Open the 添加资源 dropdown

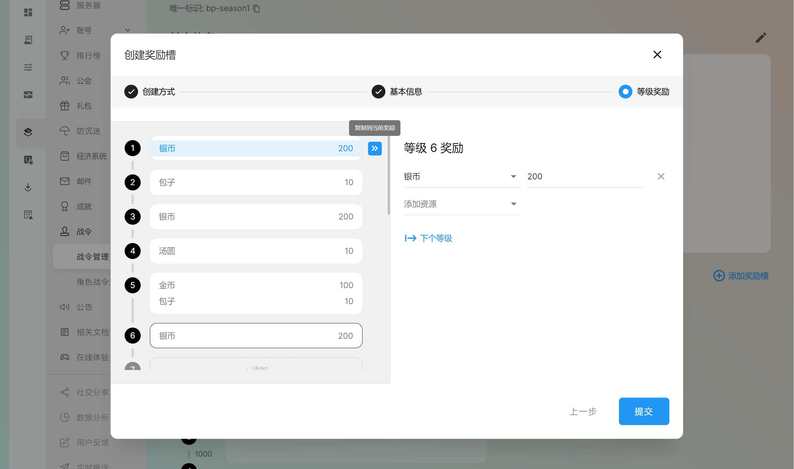462,204
